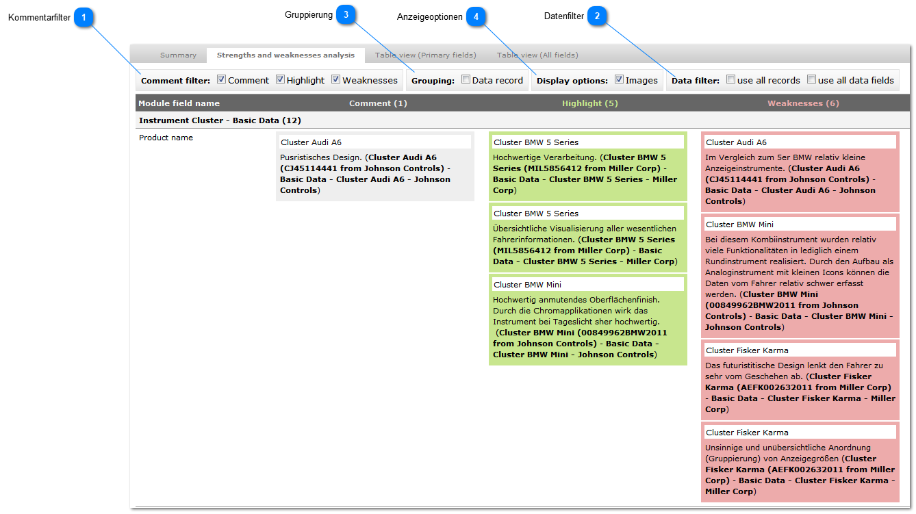The height and width of the screenshot is (514, 916).
Task: Click the 'Comment filter:' label
Action: 175,81
